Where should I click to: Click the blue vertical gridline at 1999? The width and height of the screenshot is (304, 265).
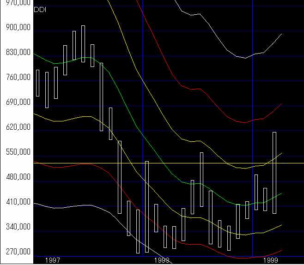pos(253,115)
